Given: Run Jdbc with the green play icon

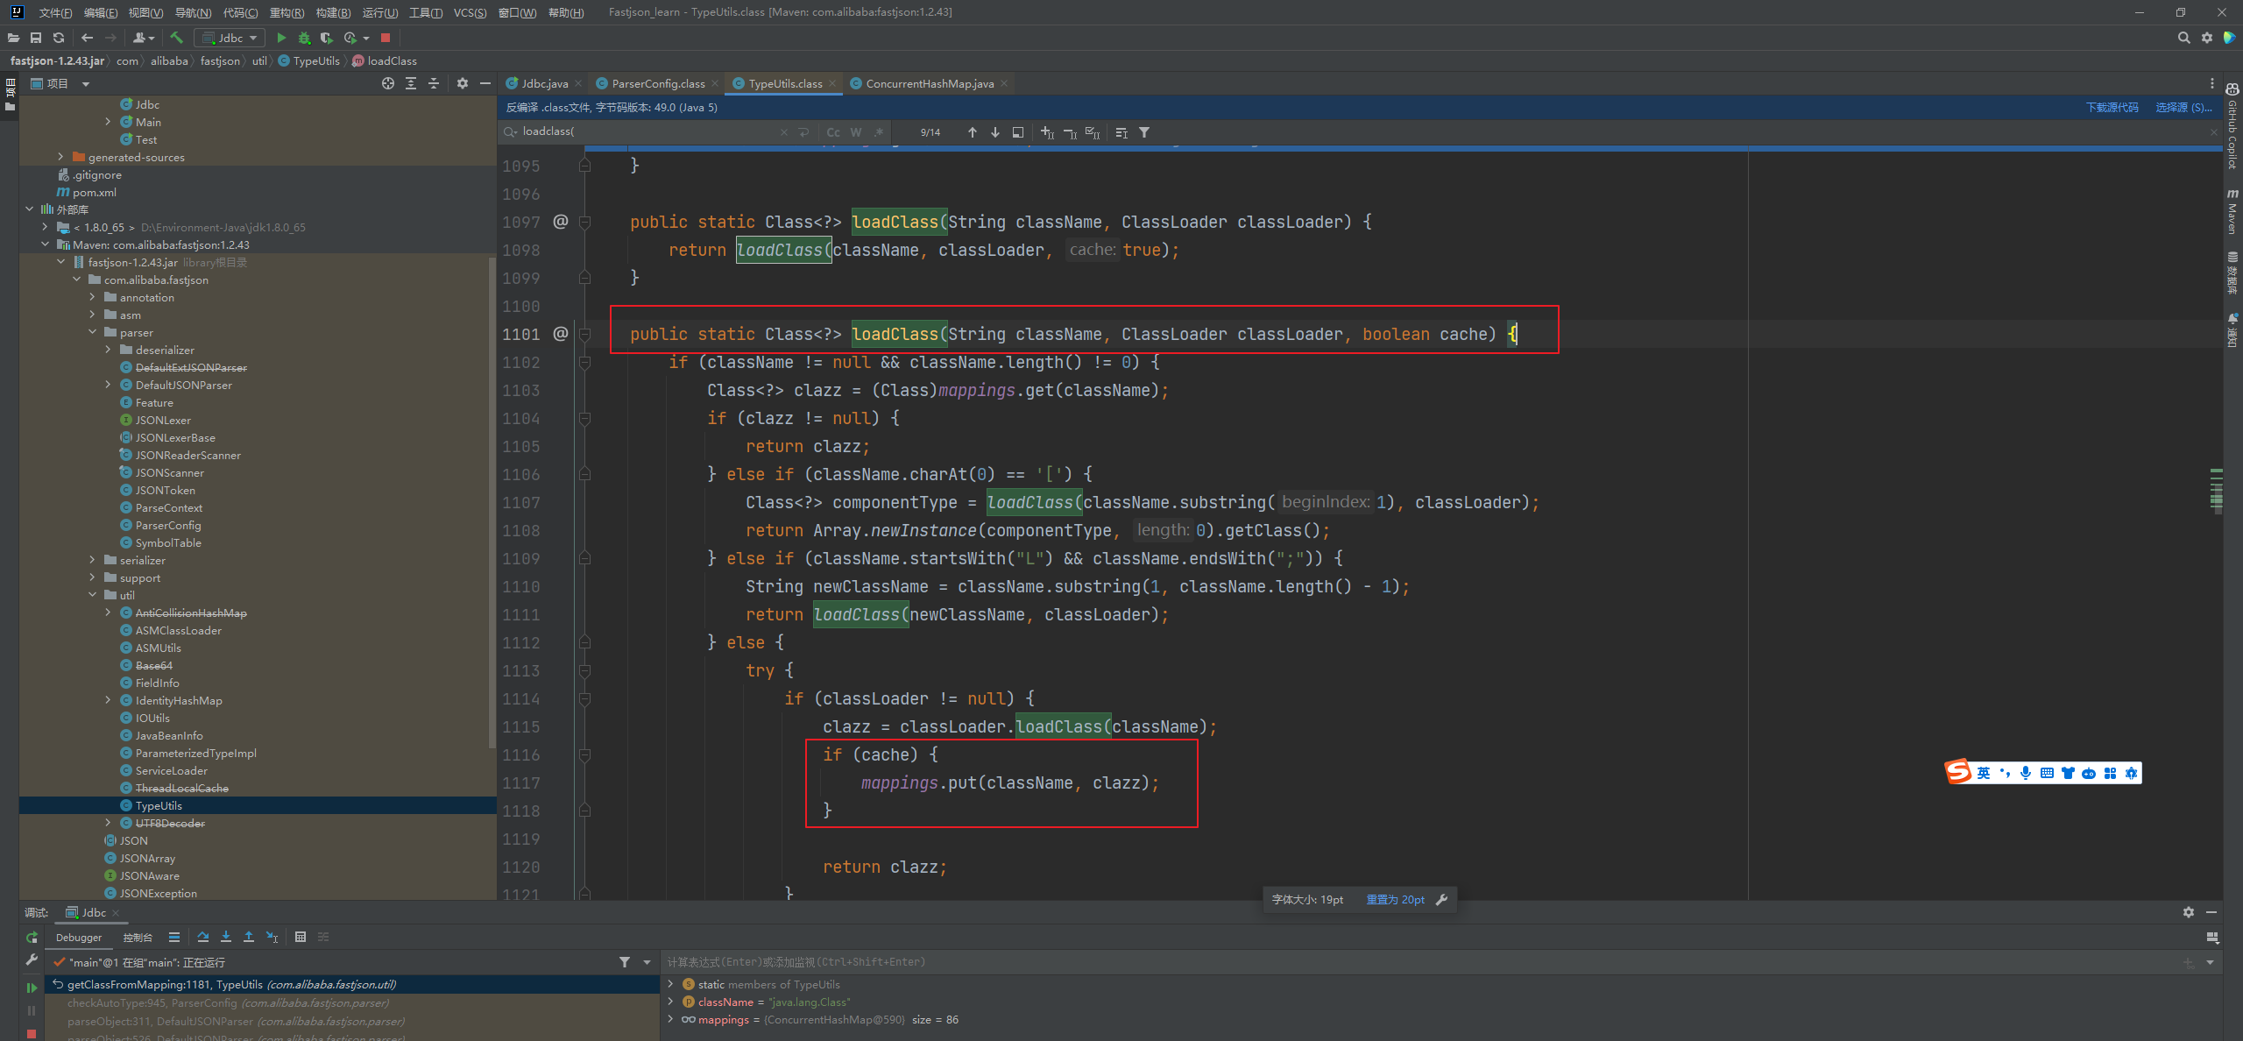Looking at the screenshot, I should [281, 38].
